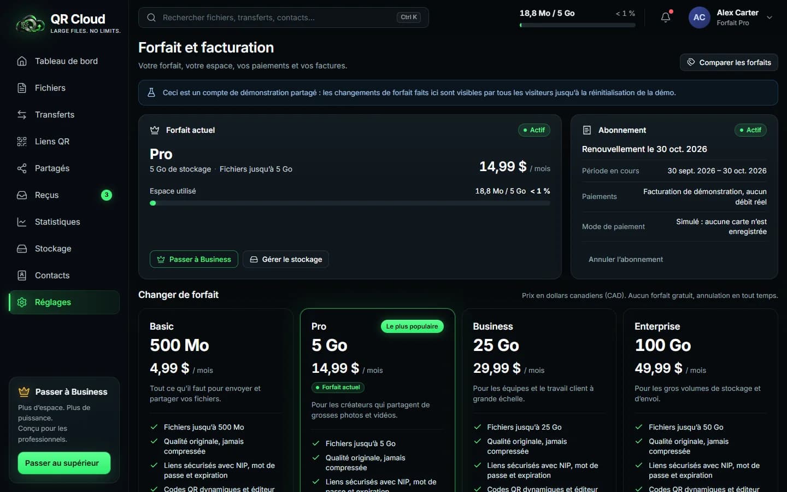Click Comparer les forfaits button
This screenshot has width=787, height=492.
729,62
